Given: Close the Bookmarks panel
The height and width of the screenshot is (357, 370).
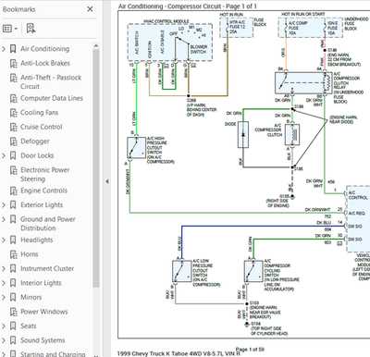Looking at the screenshot, I should point(90,9).
